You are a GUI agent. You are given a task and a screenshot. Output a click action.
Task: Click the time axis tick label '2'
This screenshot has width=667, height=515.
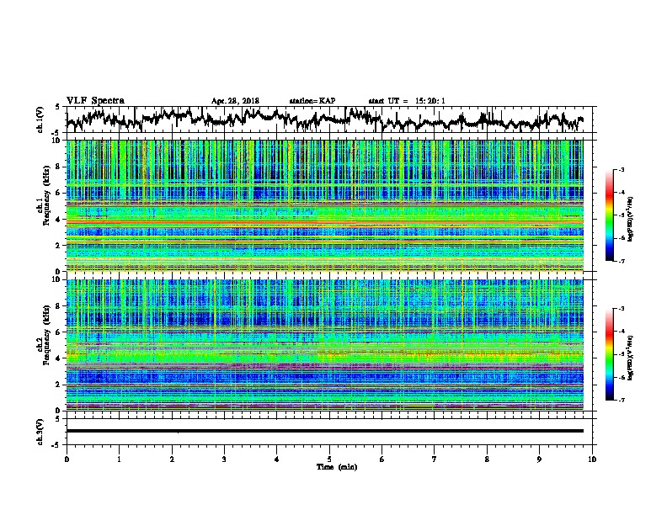pyautogui.click(x=172, y=459)
